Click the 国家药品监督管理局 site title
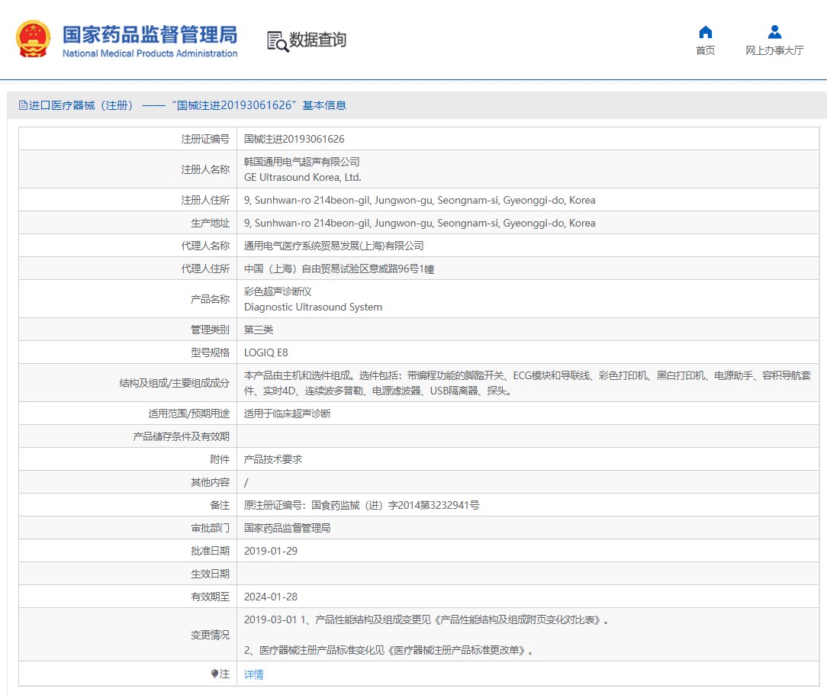 (150, 34)
